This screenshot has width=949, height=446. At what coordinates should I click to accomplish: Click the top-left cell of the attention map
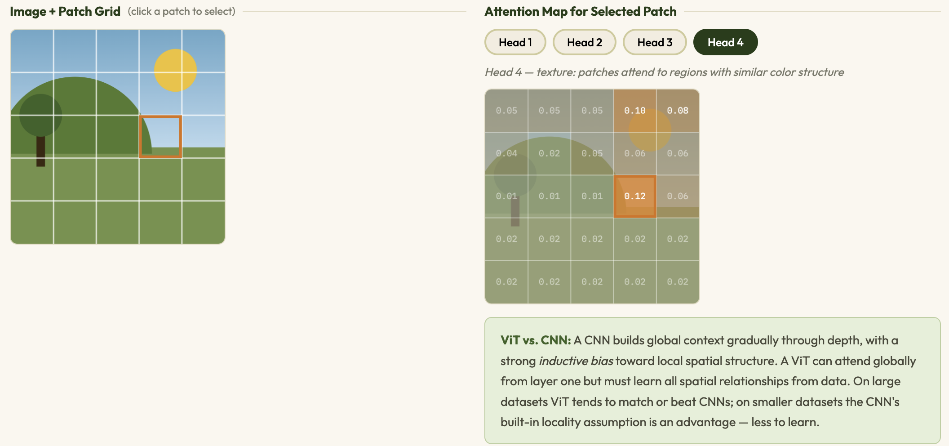(506, 111)
